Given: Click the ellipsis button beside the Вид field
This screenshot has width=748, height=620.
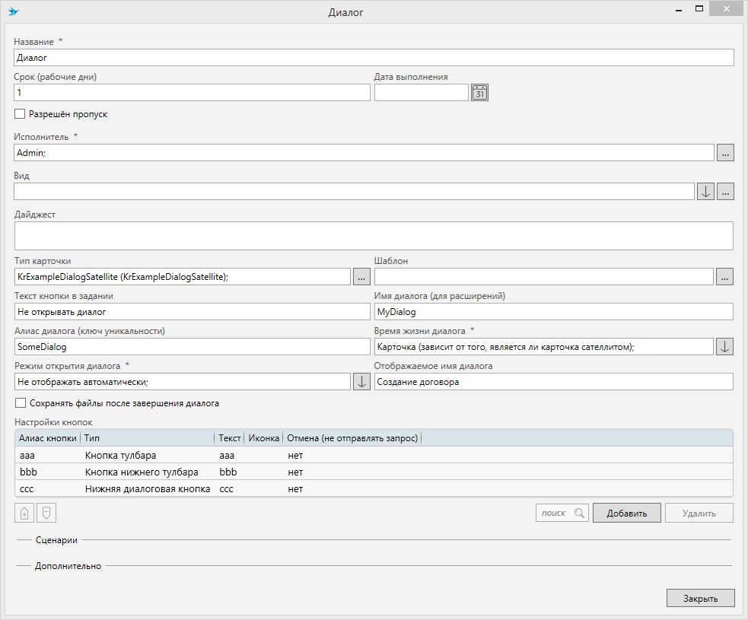Looking at the screenshot, I should tap(725, 192).
